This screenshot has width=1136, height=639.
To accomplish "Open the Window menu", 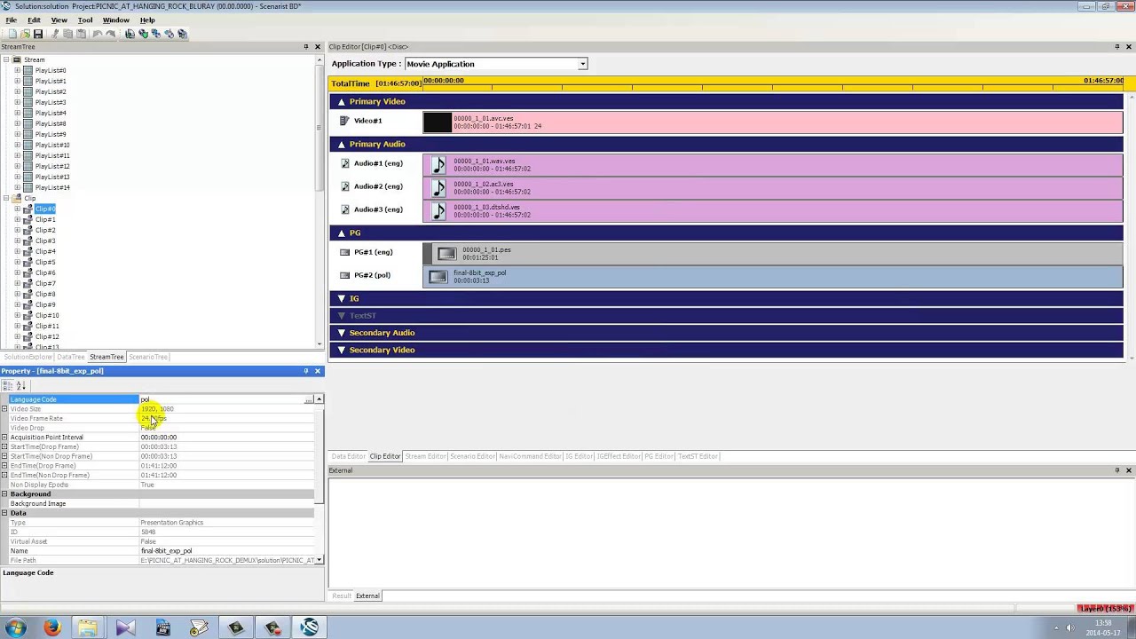I will pos(115,20).
